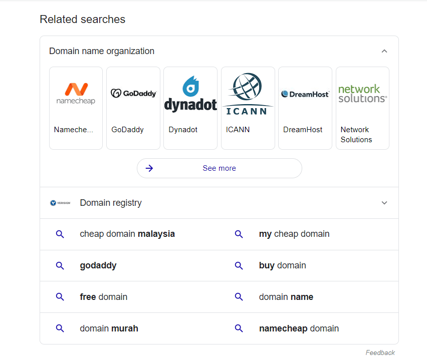Click the magnifier beside 'namecheap domain'
Viewport: 427px width, 356px height.
pos(239,328)
